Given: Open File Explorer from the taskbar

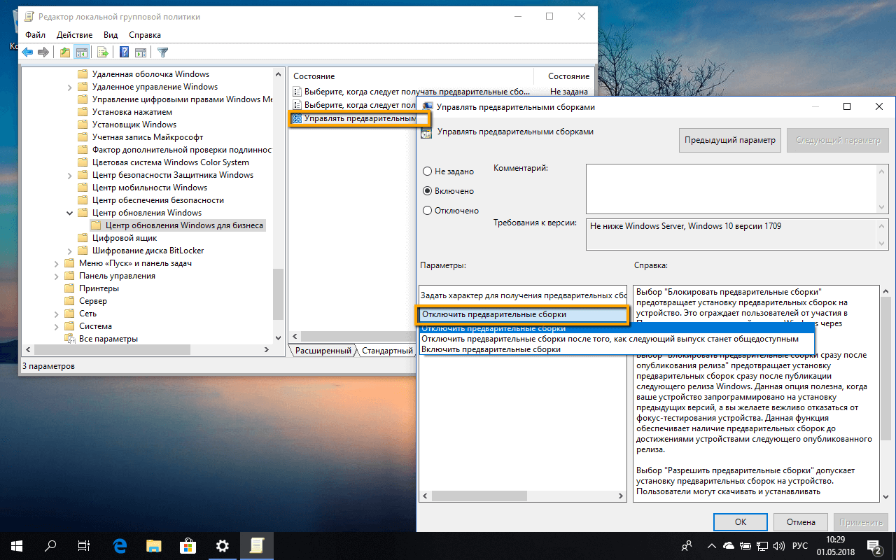Looking at the screenshot, I should click(154, 545).
